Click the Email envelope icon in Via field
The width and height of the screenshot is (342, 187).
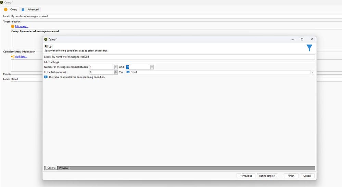128,72
